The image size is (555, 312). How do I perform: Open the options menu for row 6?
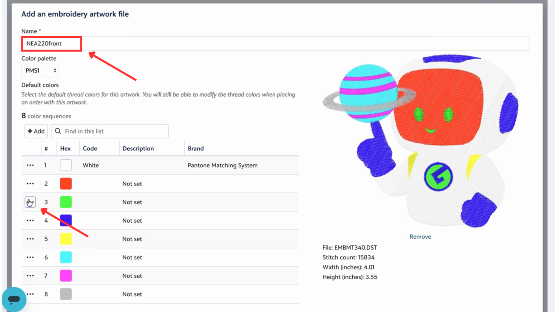pos(30,257)
